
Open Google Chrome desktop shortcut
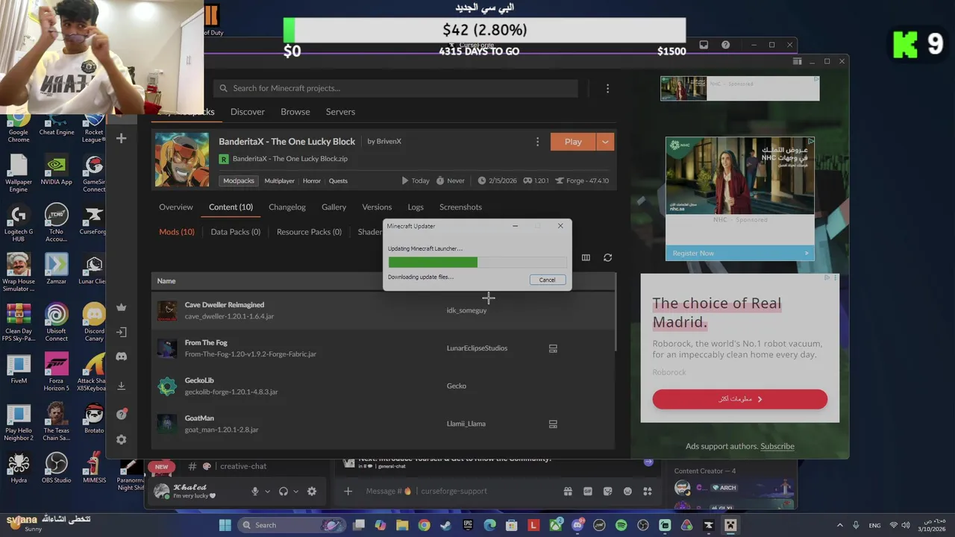(x=18, y=127)
